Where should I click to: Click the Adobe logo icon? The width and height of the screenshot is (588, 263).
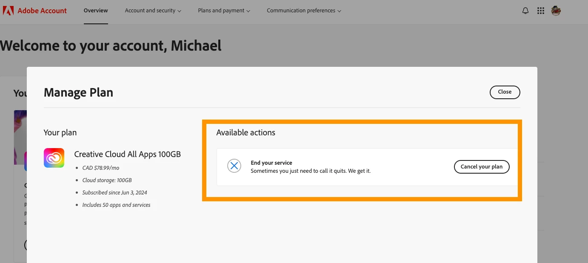8,11
